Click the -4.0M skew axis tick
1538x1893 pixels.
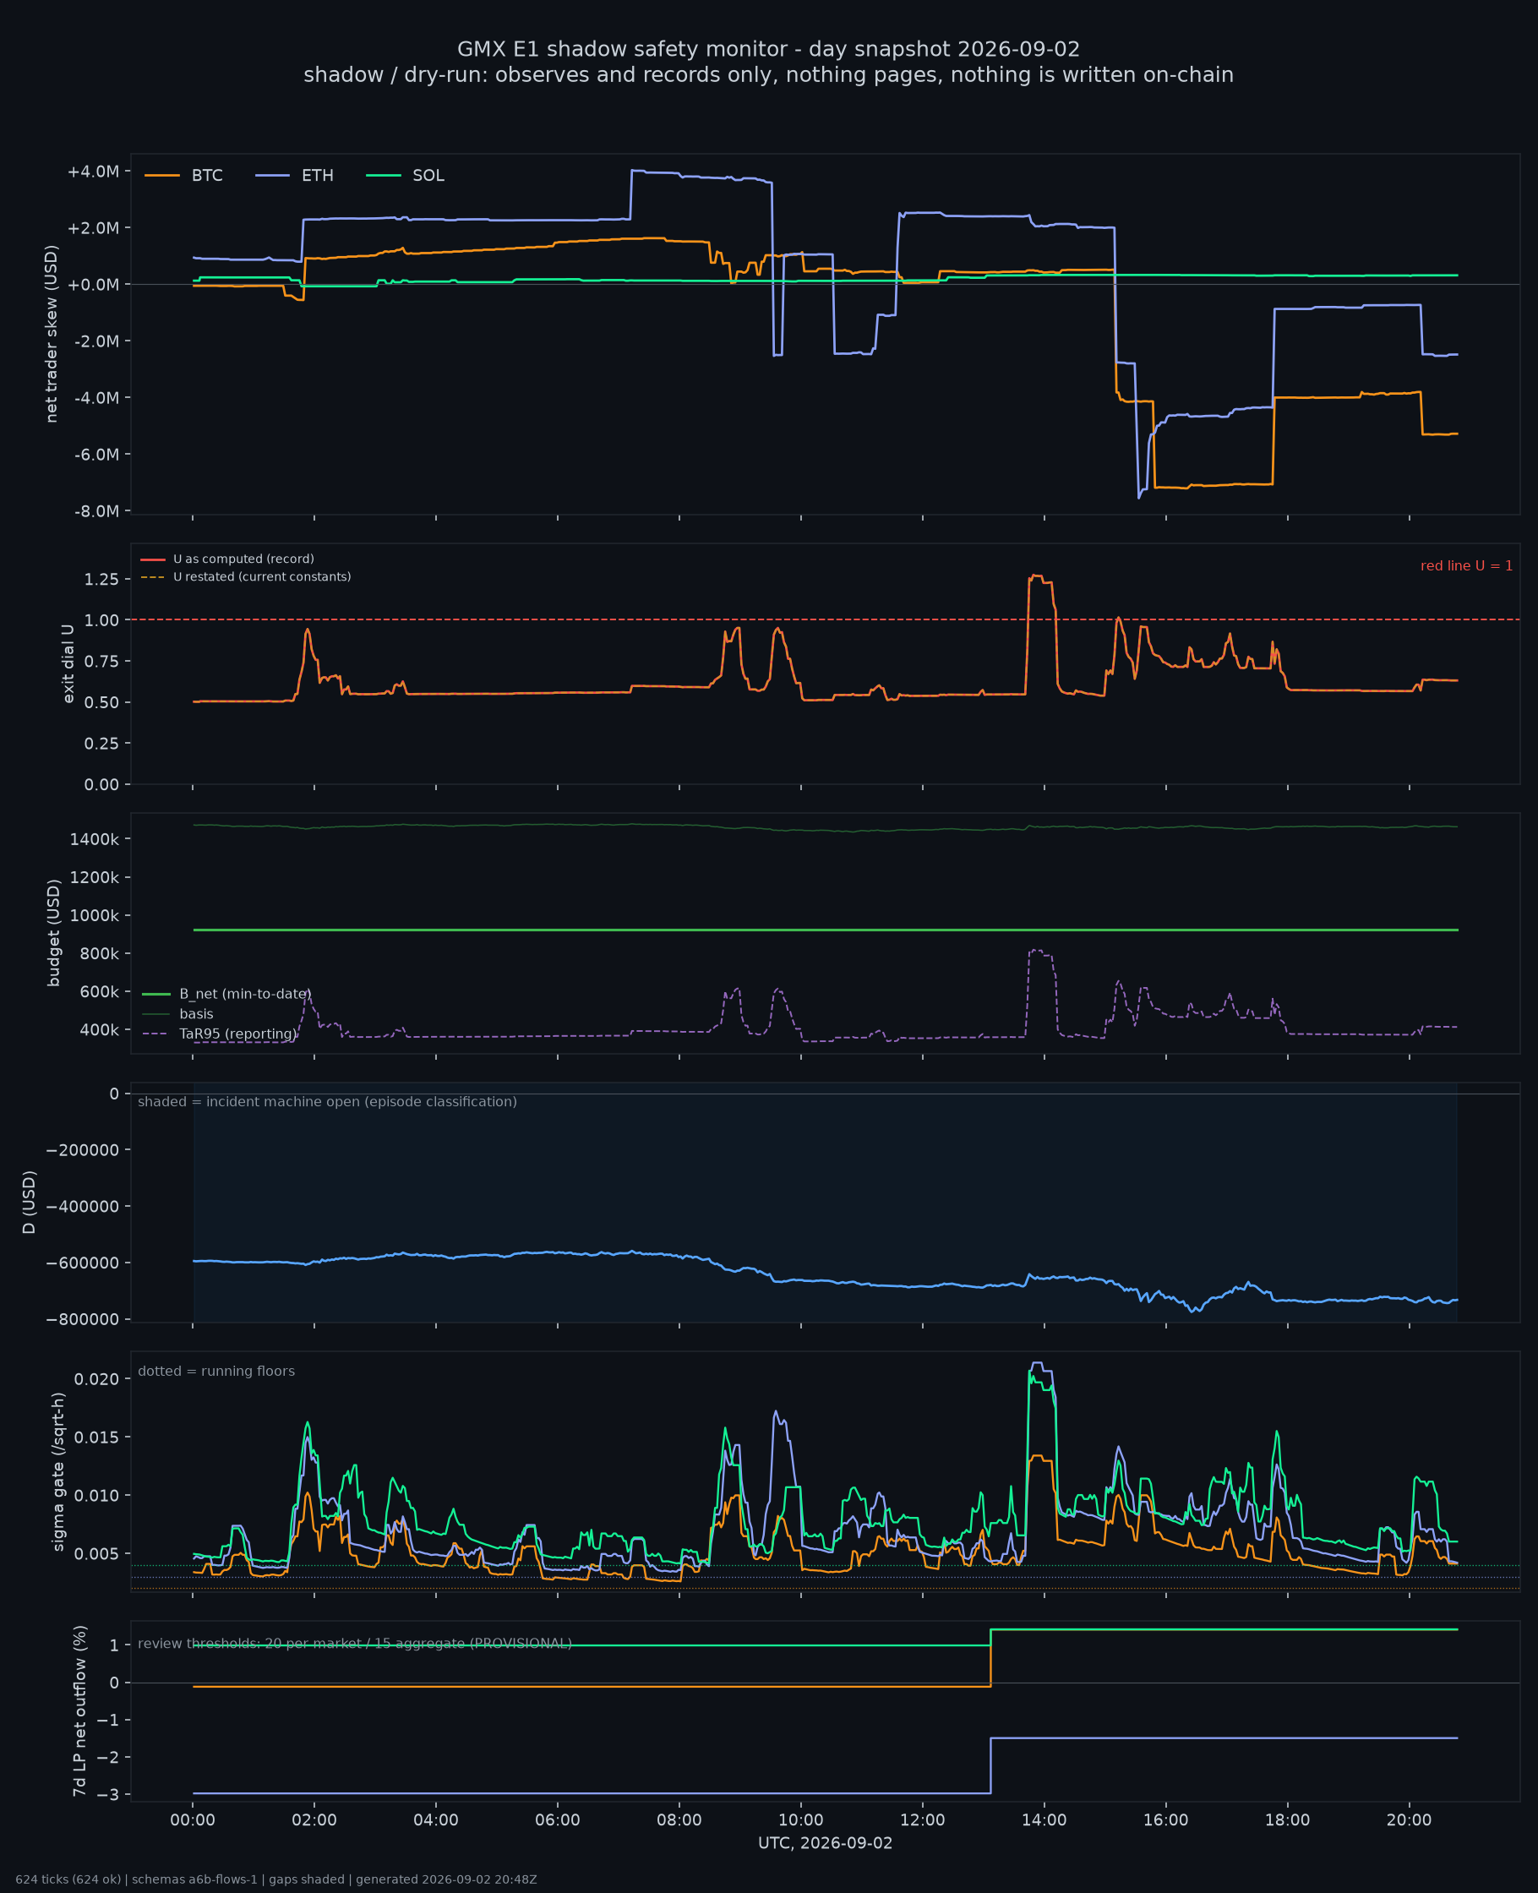click(x=95, y=398)
